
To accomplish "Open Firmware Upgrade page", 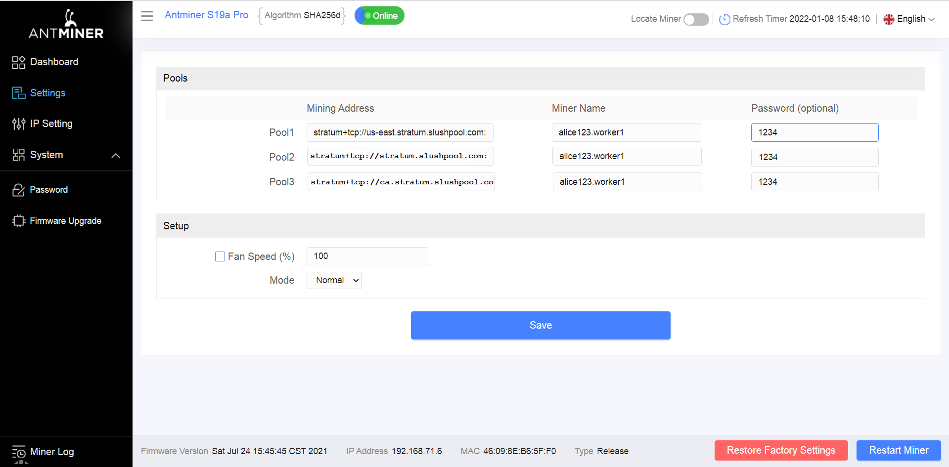I will (x=66, y=221).
